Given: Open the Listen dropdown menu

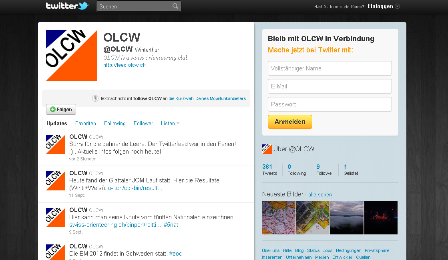Looking at the screenshot, I should tap(170, 123).
